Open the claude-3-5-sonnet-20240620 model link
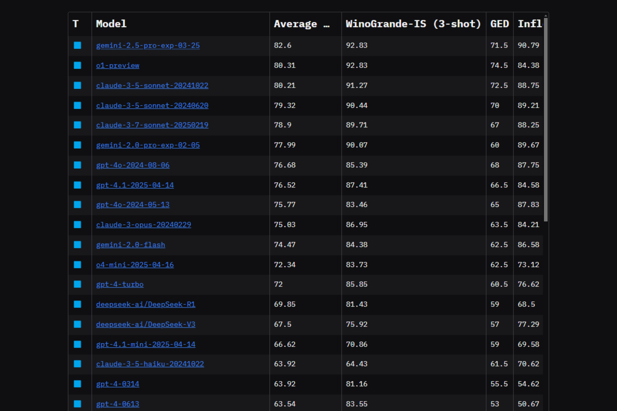The image size is (617, 411). coord(152,106)
